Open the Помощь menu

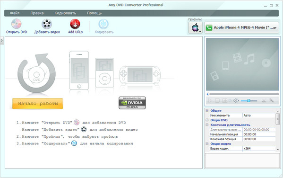pyautogui.click(x=94, y=13)
